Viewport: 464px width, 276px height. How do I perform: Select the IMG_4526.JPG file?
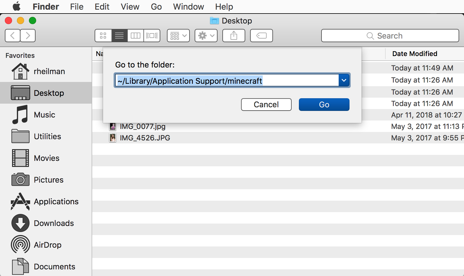pos(145,138)
